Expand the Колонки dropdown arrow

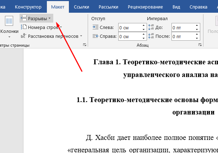[9, 37]
